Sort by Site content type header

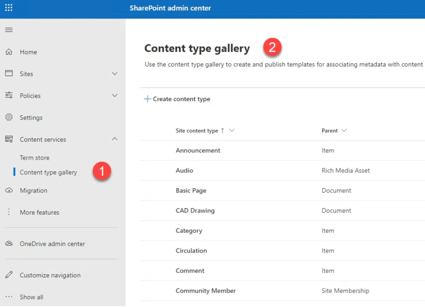[197, 131]
